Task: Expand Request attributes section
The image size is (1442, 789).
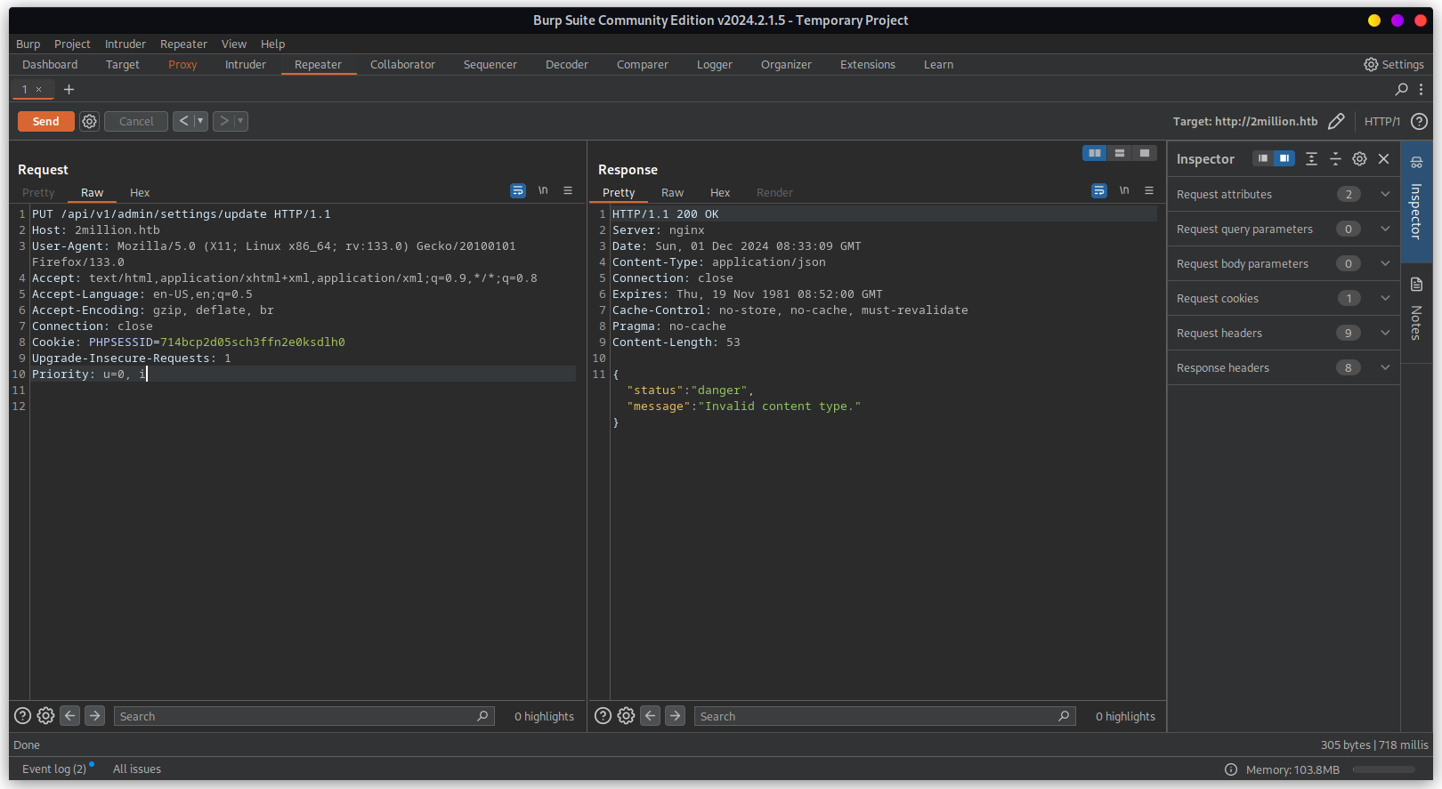Action: point(1284,194)
